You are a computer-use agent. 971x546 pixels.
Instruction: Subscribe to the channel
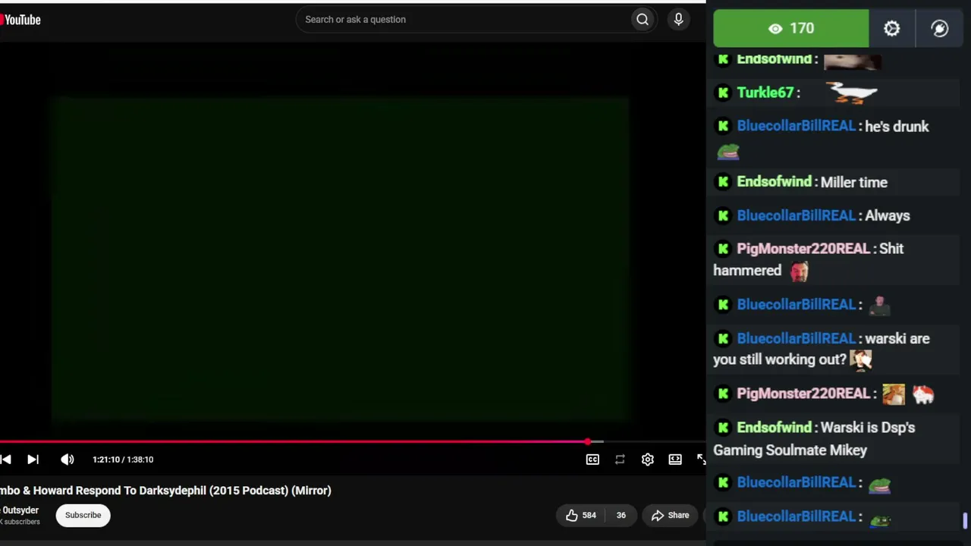coord(83,516)
